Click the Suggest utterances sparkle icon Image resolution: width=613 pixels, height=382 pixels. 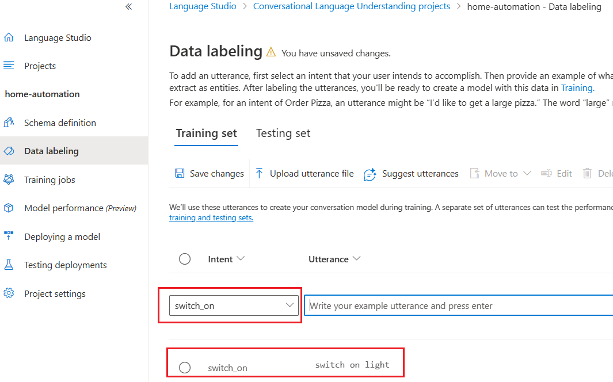[370, 174]
